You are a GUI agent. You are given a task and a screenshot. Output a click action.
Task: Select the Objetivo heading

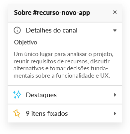(x=26, y=42)
